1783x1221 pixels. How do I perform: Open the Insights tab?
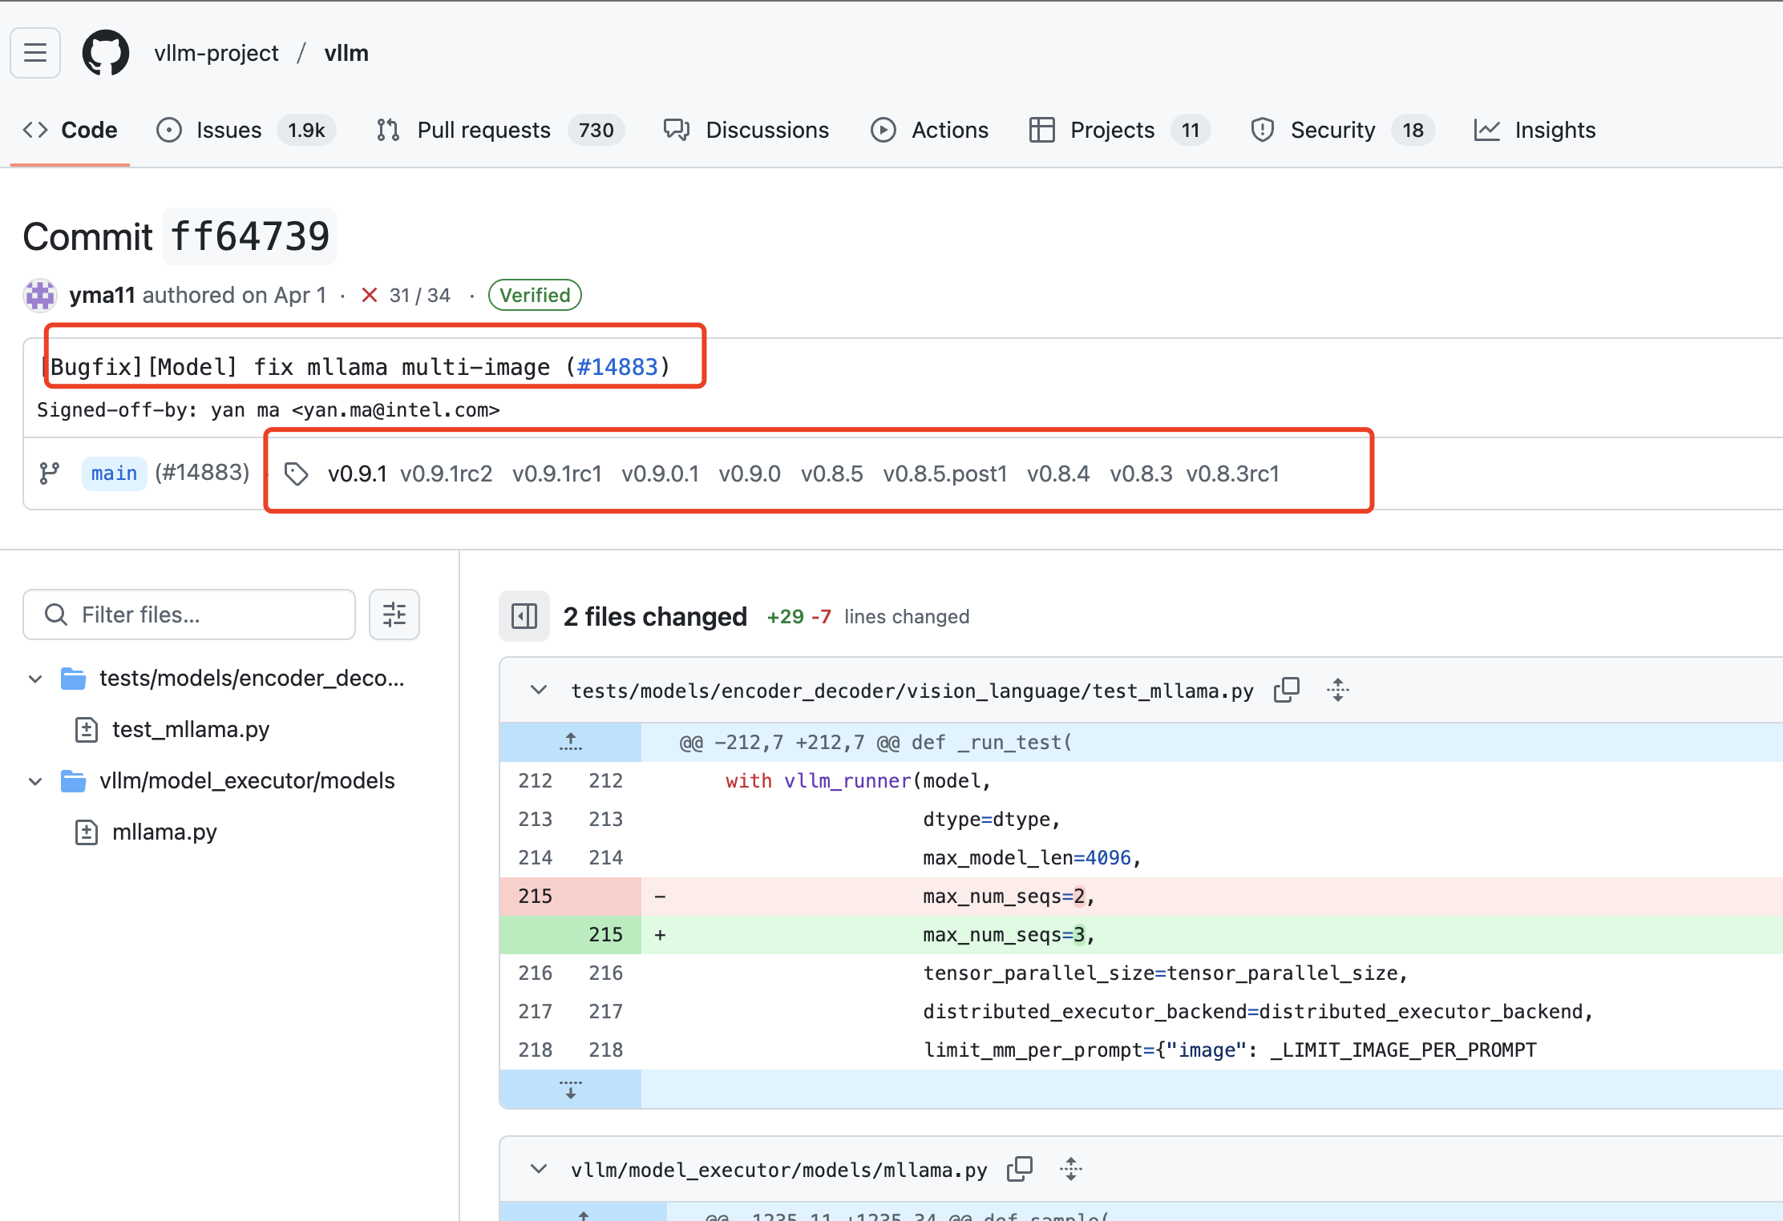click(x=1535, y=130)
